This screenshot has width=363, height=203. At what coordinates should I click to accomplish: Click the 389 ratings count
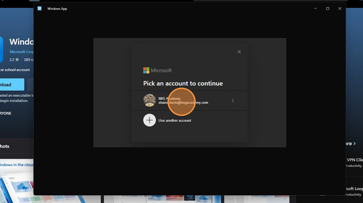click(28, 60)
